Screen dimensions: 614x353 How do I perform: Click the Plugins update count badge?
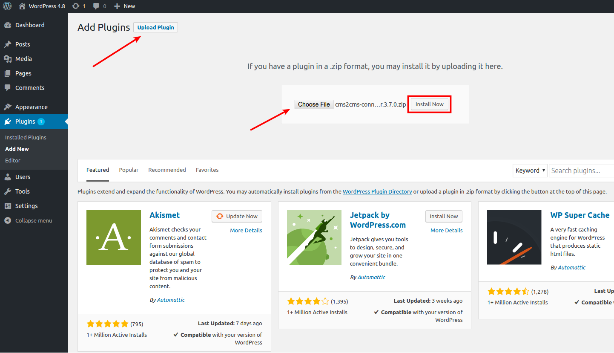[41, 122]
